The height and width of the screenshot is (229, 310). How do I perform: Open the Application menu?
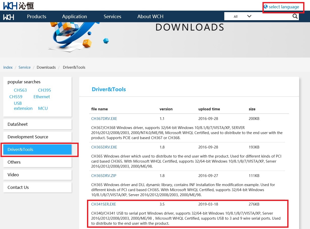point(75,17)
